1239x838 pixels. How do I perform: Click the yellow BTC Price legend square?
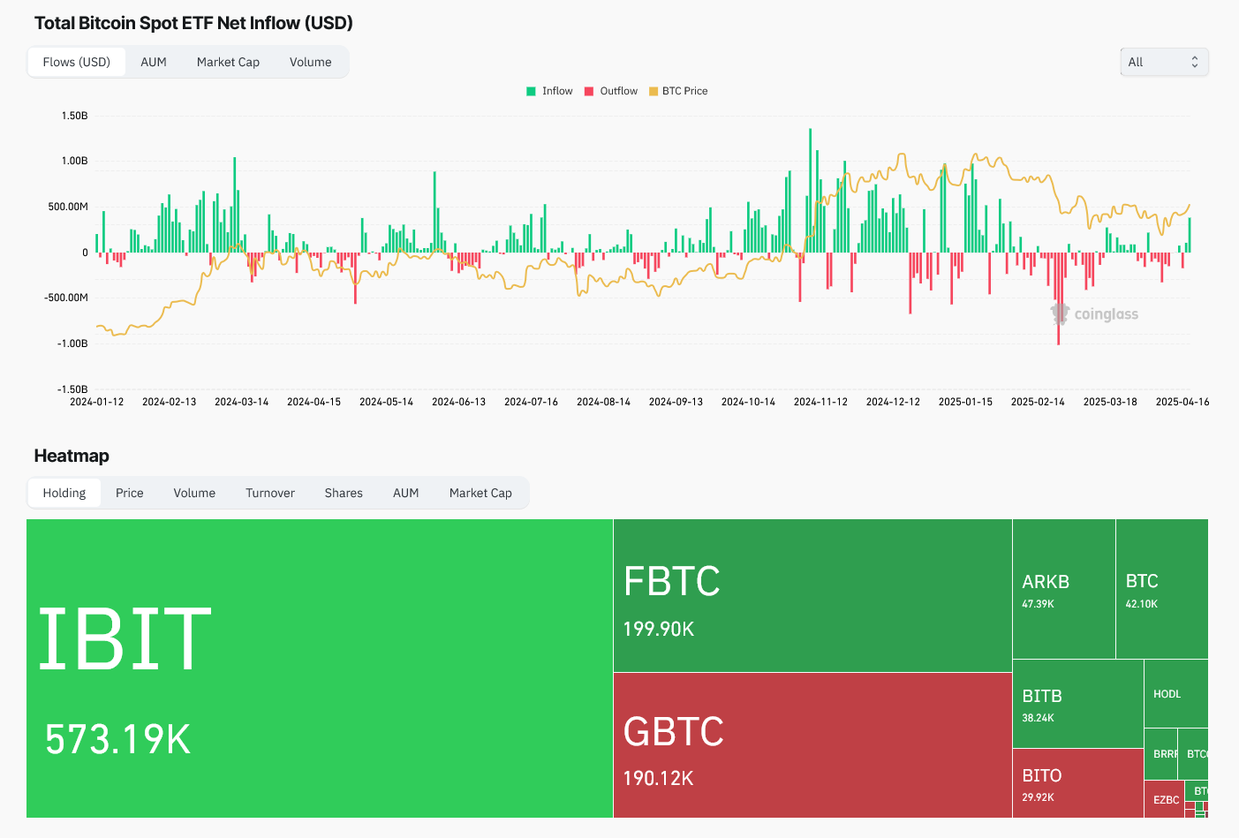click(653, 90)
